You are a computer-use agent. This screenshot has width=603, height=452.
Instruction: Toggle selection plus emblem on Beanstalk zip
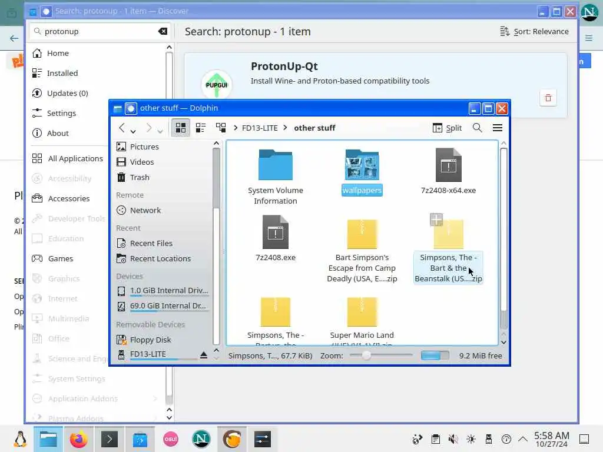point(436,220)
